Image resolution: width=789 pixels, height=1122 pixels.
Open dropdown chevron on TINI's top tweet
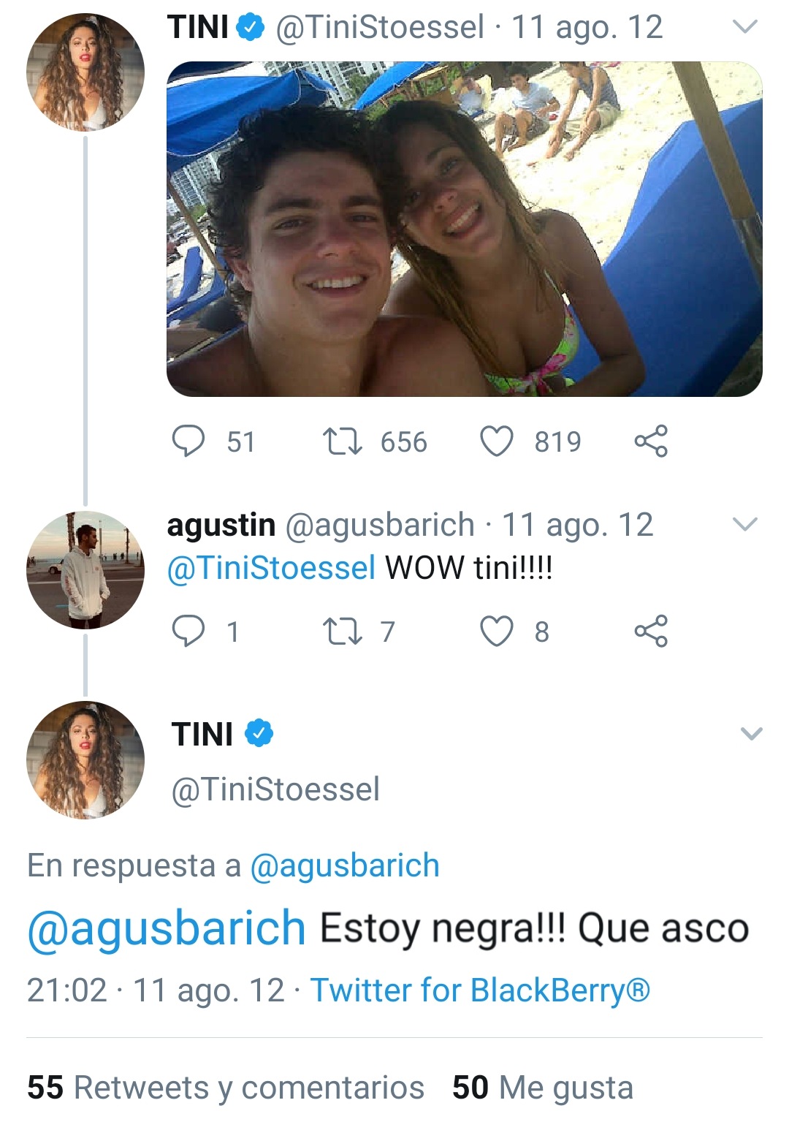(x=744, y=27)
